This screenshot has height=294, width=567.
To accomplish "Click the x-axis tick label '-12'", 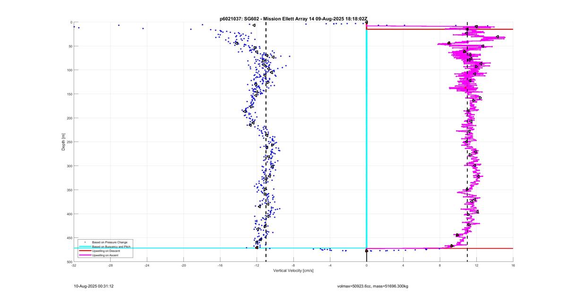I will [257, 265].
